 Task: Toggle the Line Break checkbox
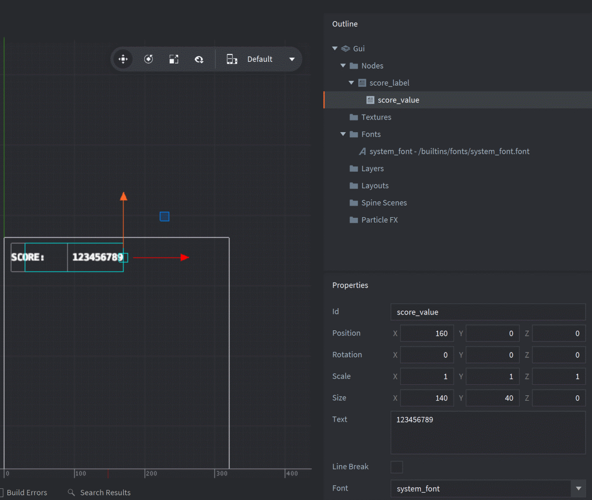pyautogui.click(x=396, y=467)
